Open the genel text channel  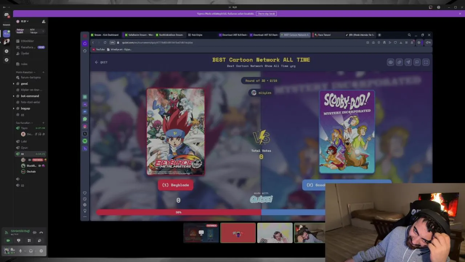30,84
